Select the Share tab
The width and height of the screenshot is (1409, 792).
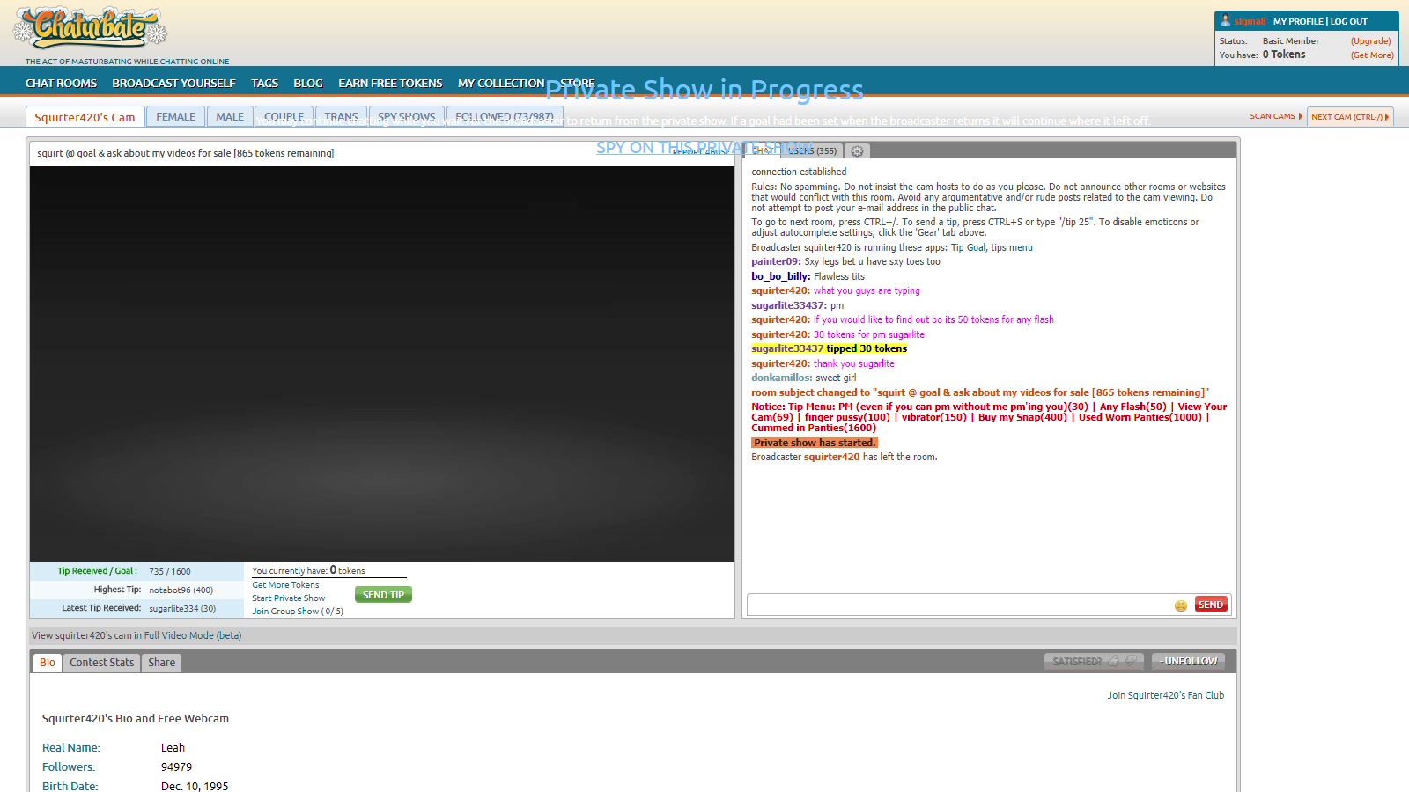pos(162,663)
